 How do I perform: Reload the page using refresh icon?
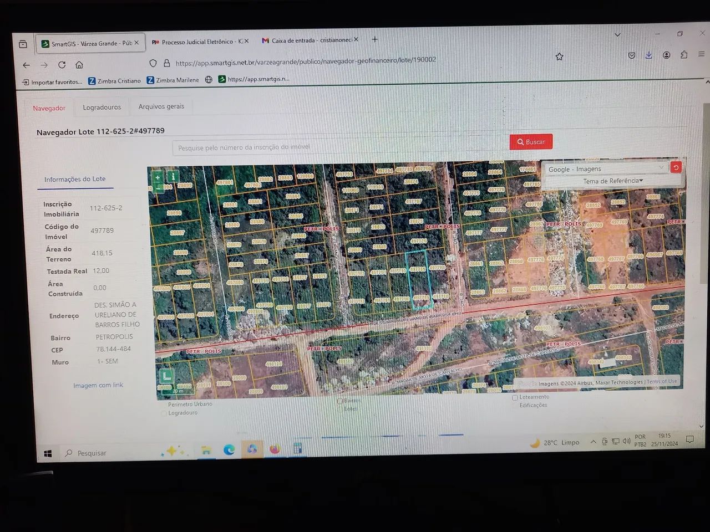(62, 65)
